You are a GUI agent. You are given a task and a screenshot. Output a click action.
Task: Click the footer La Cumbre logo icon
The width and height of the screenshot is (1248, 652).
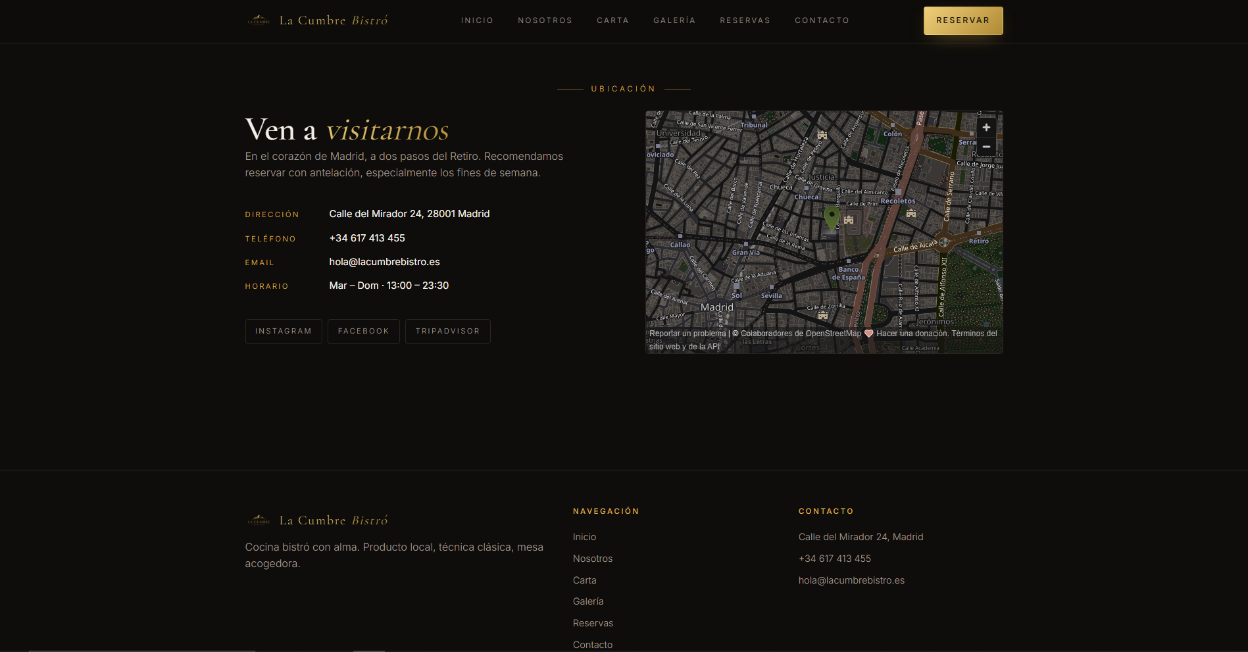click(259, 520)
